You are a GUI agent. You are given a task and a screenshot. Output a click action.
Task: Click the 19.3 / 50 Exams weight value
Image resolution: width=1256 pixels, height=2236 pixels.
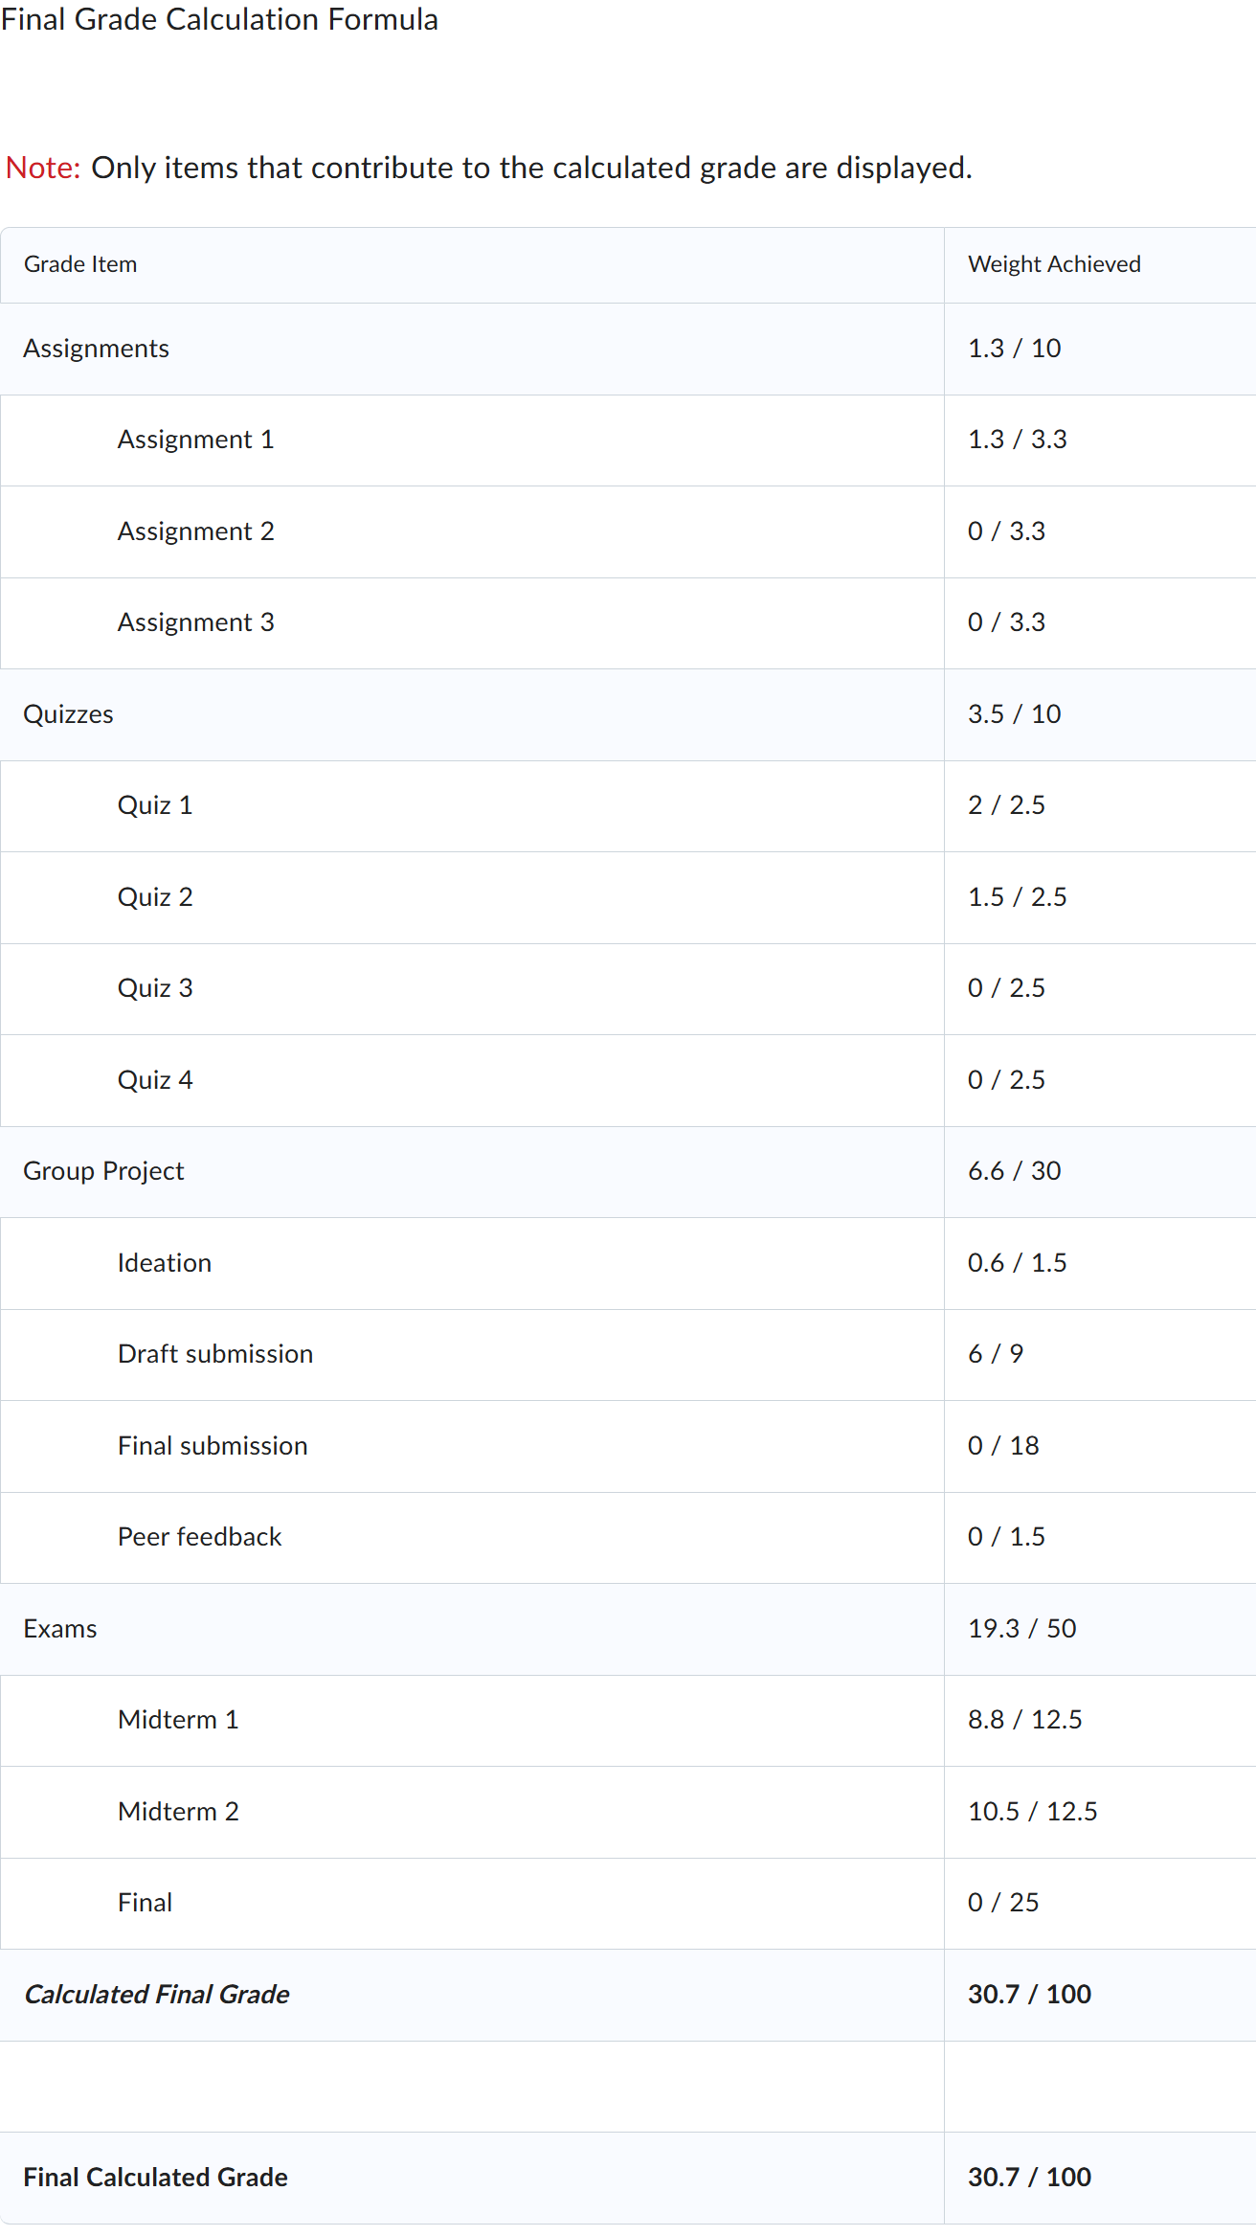tap(1021, 1629)
